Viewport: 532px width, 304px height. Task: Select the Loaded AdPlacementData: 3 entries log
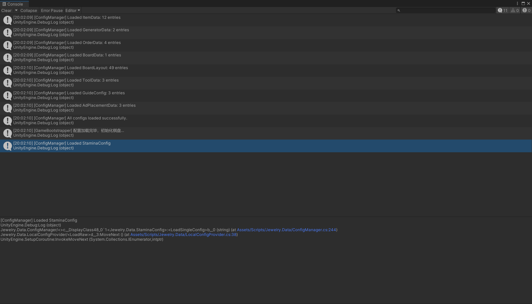click(266, 108)
